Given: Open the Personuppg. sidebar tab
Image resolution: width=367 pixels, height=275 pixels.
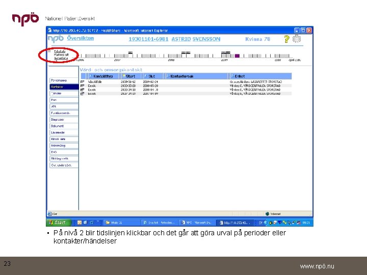Looking at the screenshot, I should [64, 80].
